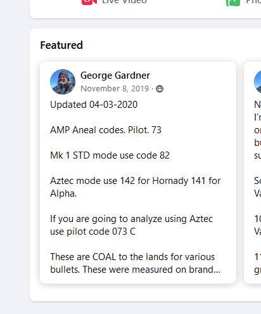Click the 'Mk 1 STD mode use code 82' line
Image resolution: width=261 pixels, height=314 pixels.
(x=110, y=155)
